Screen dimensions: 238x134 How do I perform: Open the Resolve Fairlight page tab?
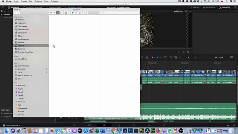pos(149,125)
